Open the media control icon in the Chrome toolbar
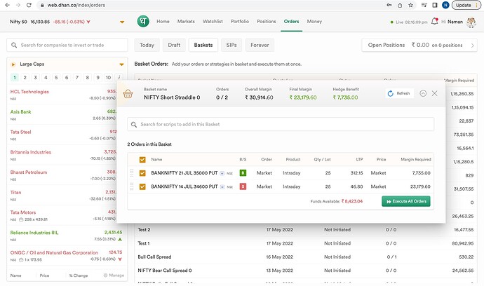 click(x=424, y=5)
